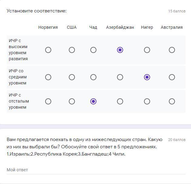The height and width of the screenshot is (184, 191).
Task: Select Норвегия for ИЧР с отсталым уровнем
Action: pyautogui.click(x=48, y=101)
